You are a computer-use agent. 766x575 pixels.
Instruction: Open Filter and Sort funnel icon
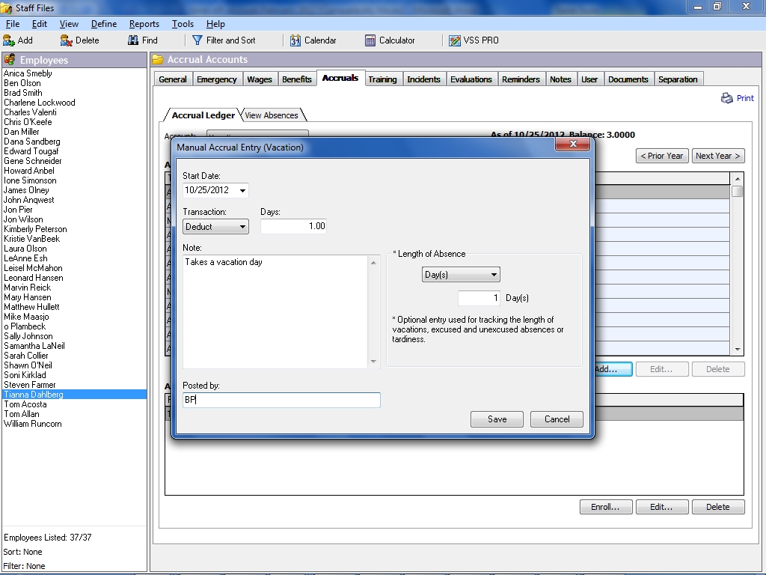pos(197,40)
